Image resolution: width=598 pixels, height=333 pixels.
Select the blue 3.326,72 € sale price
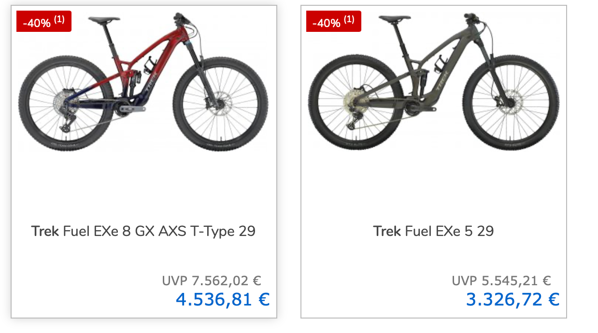(513, 300)
